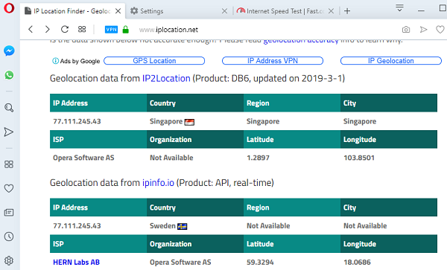Open the start page tiles button in toolbar
The image size is (447, 270).
[x=82, y=29]
